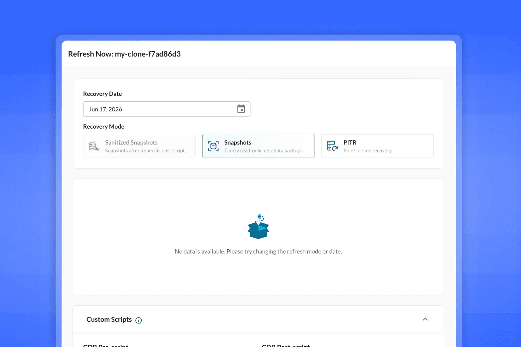Click the 'Refresh Now: my-clone-f7ad86d3' title
The width and height of the screenshot is (521, 347).
[124, 54]
